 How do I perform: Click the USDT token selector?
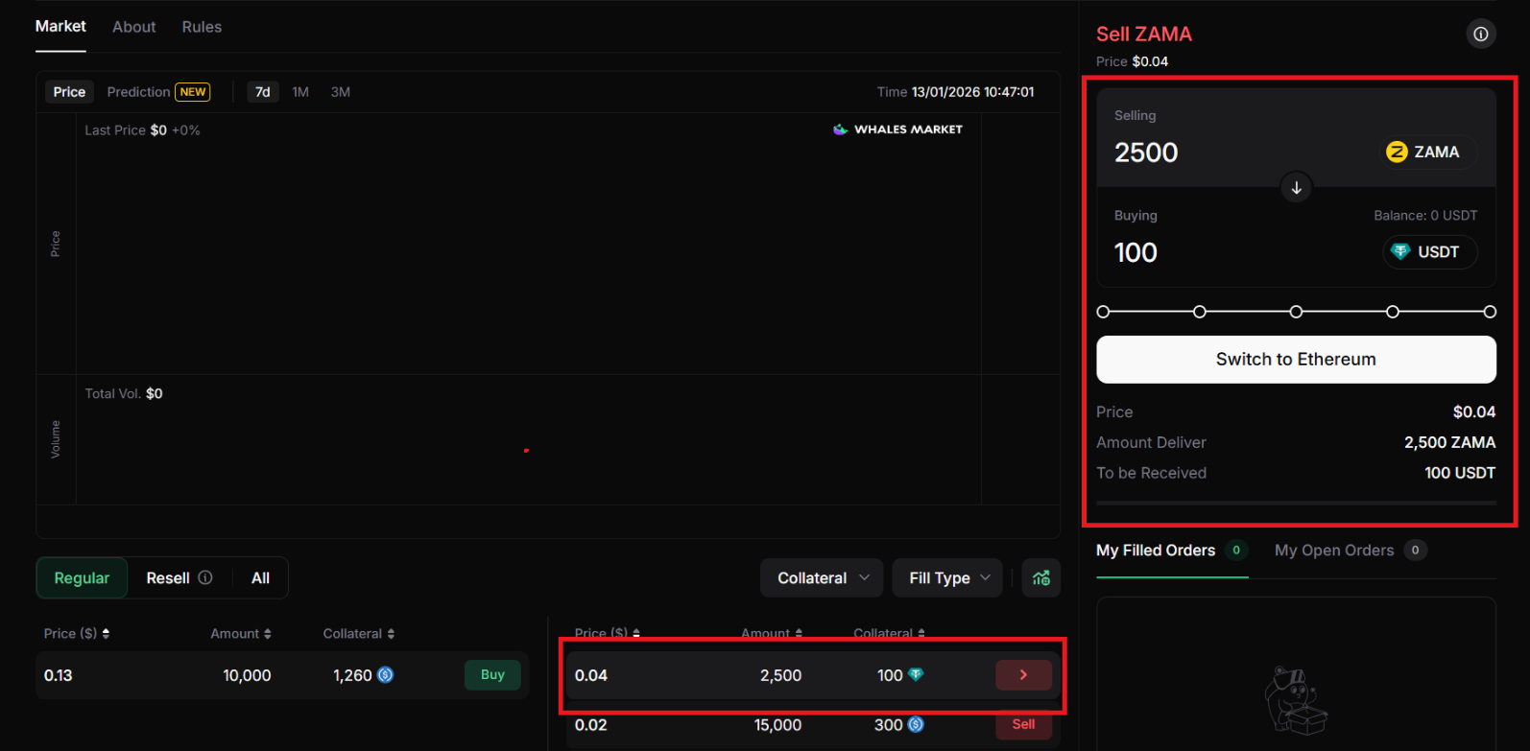(x=1429, y=251)
